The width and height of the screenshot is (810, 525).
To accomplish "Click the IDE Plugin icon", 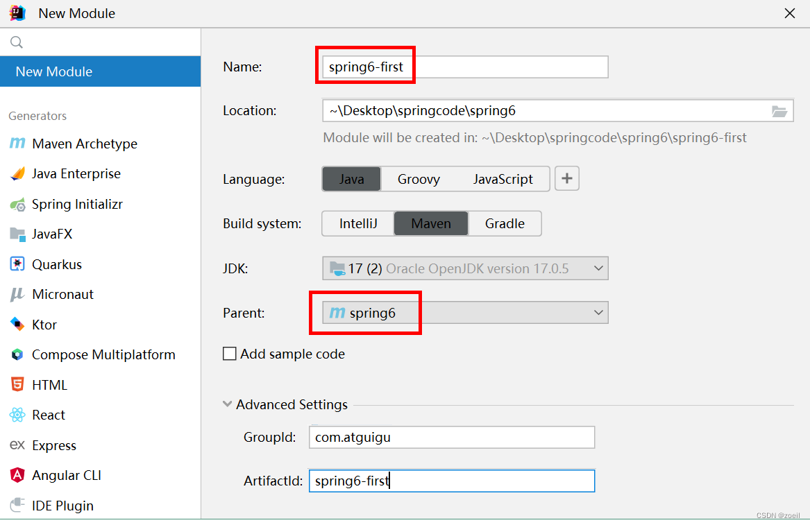I will tap(17, 505).
